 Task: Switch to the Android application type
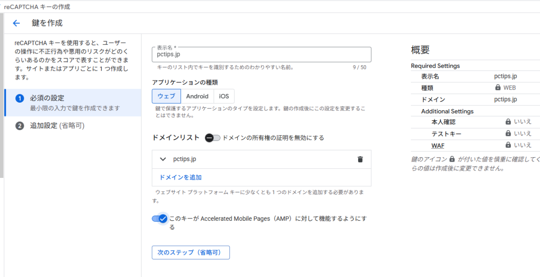198,96
